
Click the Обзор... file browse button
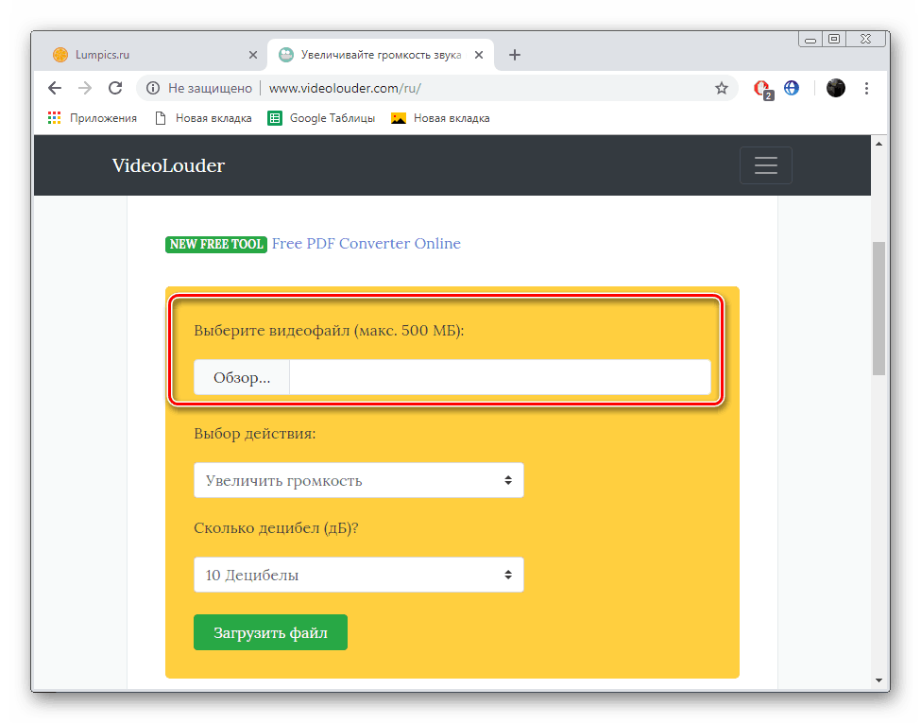coord(242,377)
